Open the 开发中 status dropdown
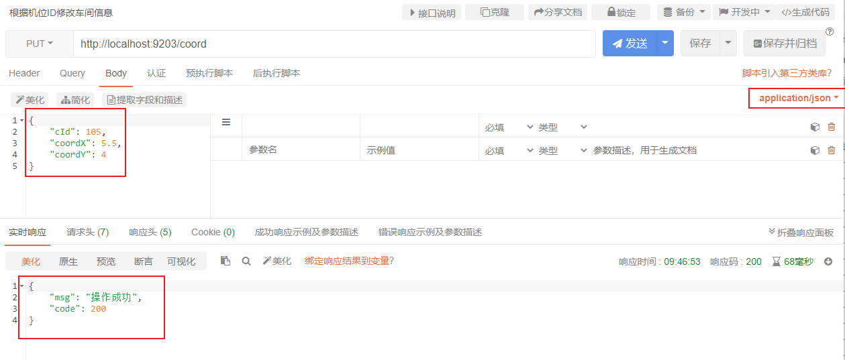 [x=744, y=12]
